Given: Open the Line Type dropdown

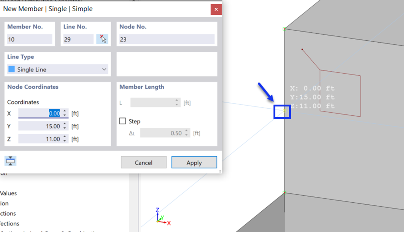Looking at the screenshot, I should click(105, 69).
